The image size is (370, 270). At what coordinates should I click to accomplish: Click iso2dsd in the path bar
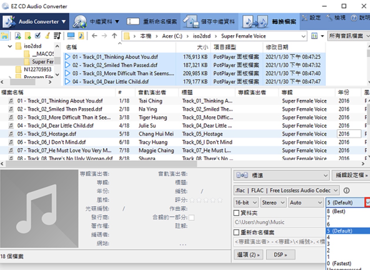coord(202,36)
